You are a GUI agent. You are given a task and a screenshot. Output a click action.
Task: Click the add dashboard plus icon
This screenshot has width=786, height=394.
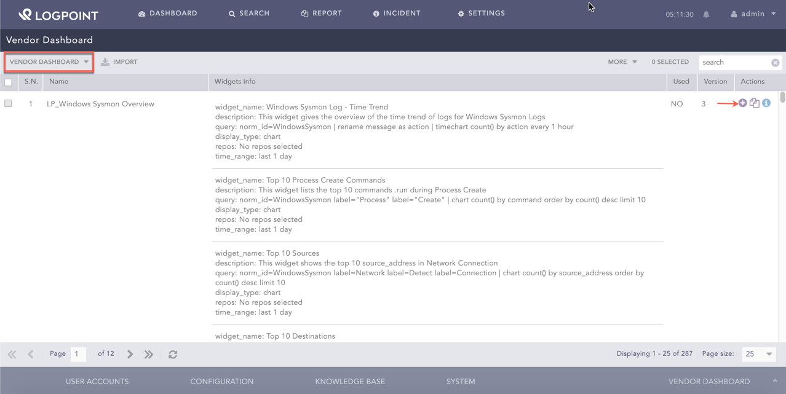tap(742, 103)
